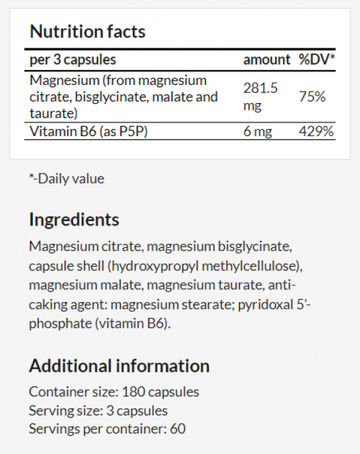This screenshot has height=454, width=360.
Task: Click the 'Servings per container: 60' line
Action: [107, 429]
